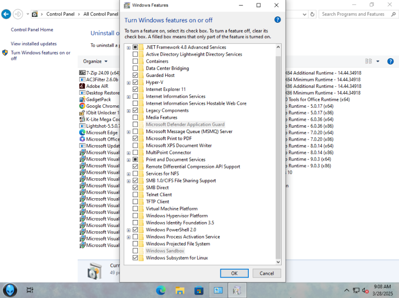Image resolution: width=399 pixels, height=298 pixels.
Task: Show hidden tray icons chevron
Action: point(347,291)
